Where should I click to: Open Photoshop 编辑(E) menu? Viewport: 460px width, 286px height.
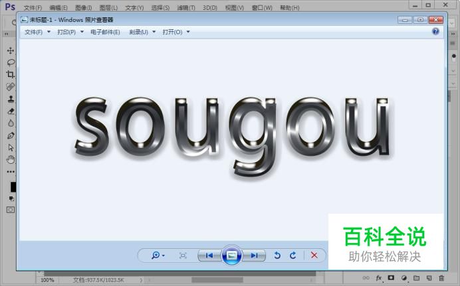click(x=58, y=8)
